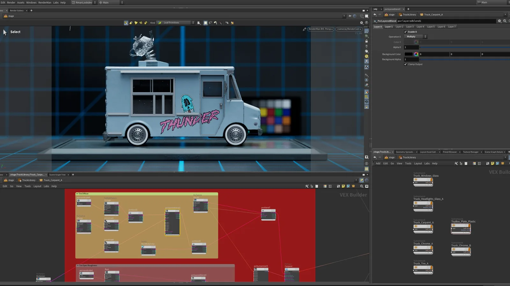Open Add menu in TruckLibrary network pane
The image size is (510, 286).
(x=378, y=164)
